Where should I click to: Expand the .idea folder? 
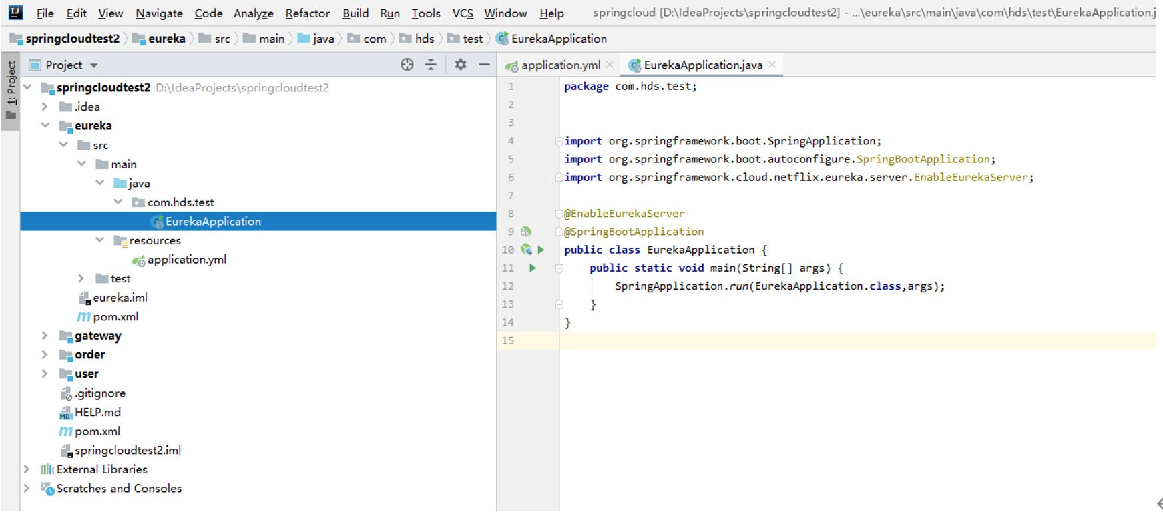click(x=45, y=107)
